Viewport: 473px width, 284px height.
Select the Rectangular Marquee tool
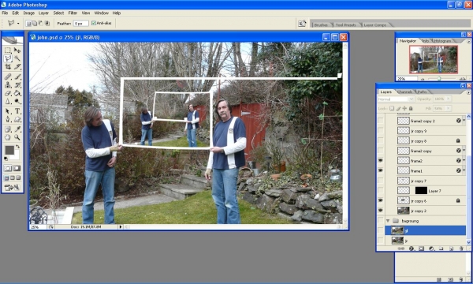8,50
